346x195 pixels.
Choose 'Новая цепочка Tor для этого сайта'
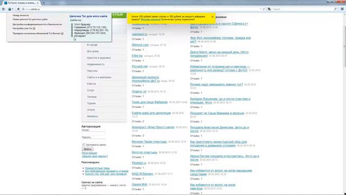coord(30,19)
